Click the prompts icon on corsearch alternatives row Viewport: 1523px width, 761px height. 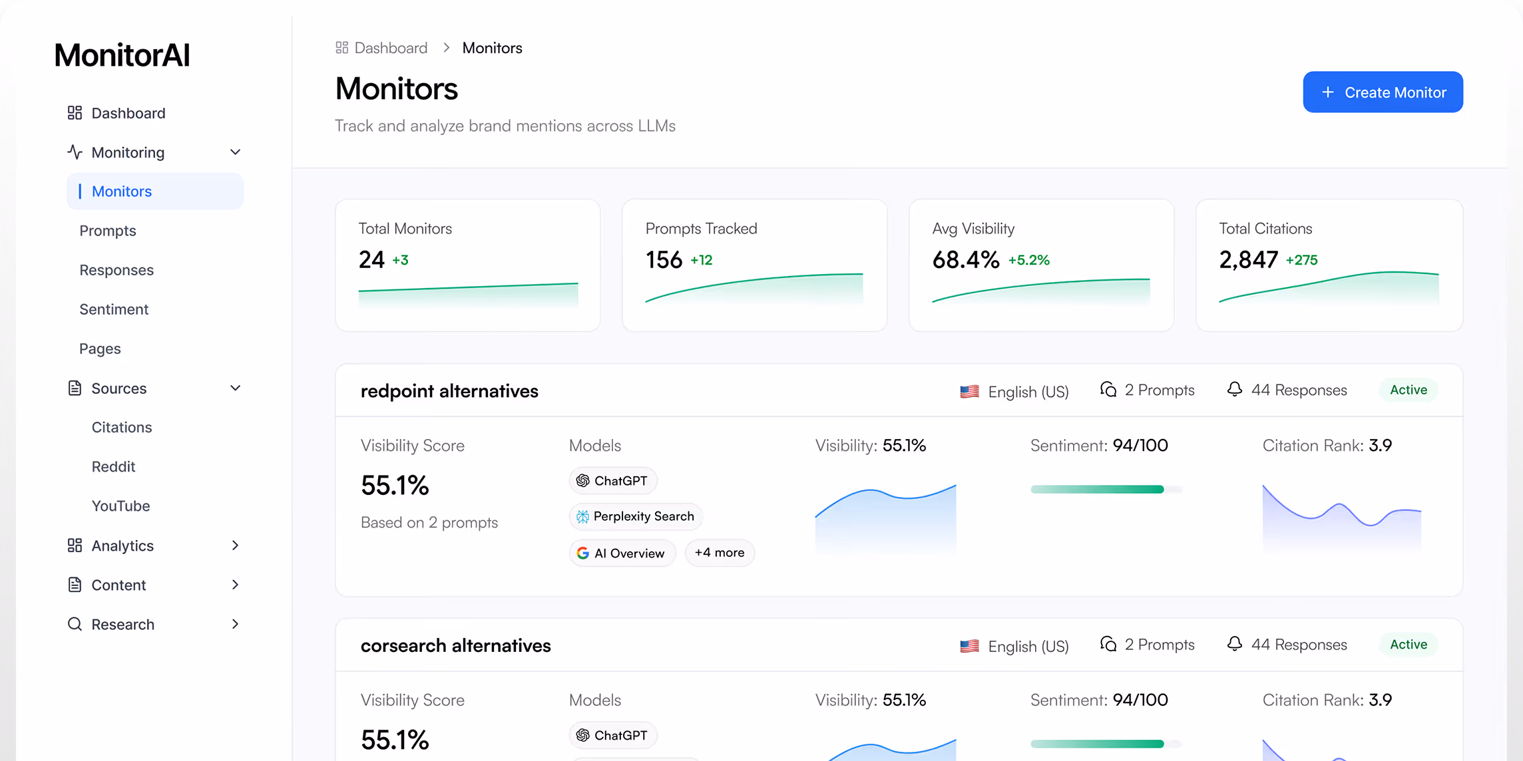pyautogui.click(x=1108, y=645)
